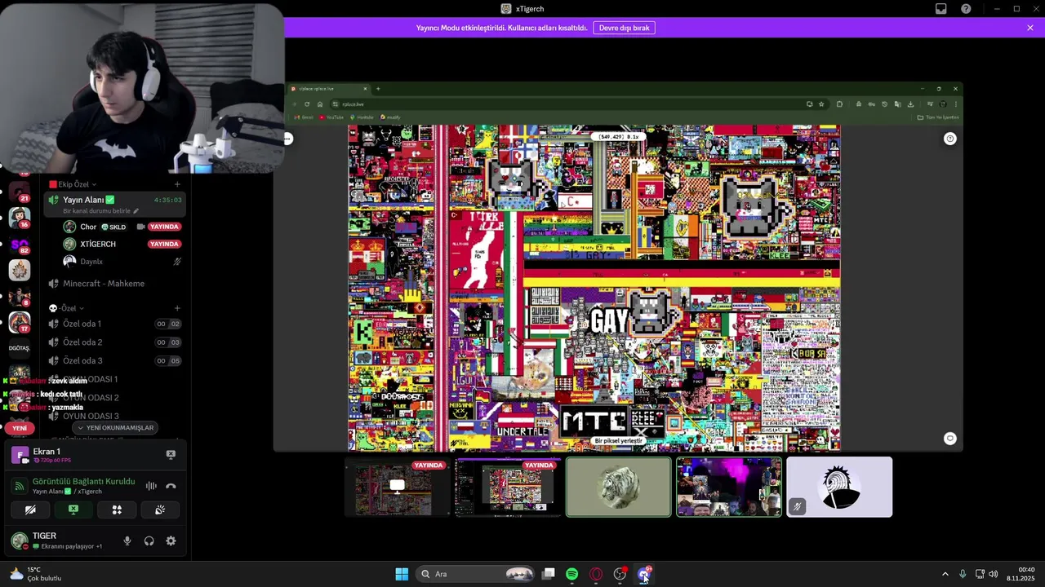Open the activities button
This screenshot has height=587, width=1045.
tap(117, 510)
